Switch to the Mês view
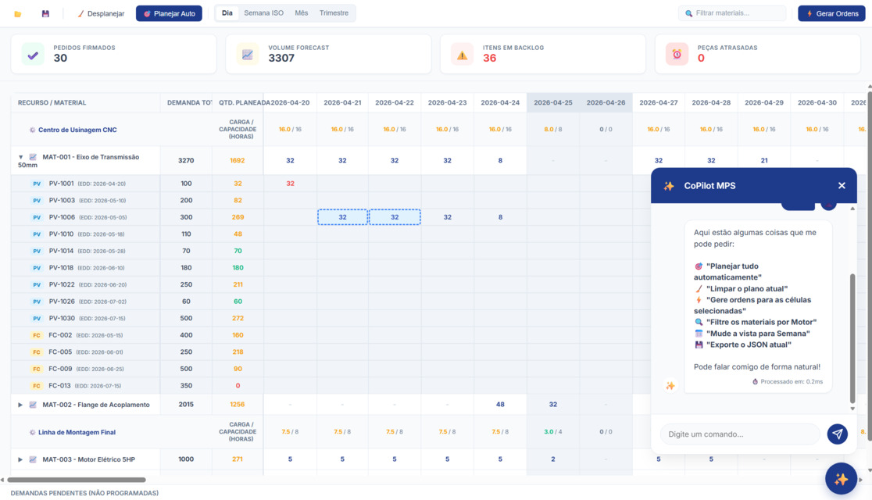872x500 pixels. [x=301, y=13]
